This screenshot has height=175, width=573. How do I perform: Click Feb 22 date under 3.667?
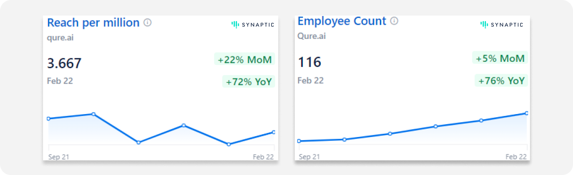coord(60,81)
